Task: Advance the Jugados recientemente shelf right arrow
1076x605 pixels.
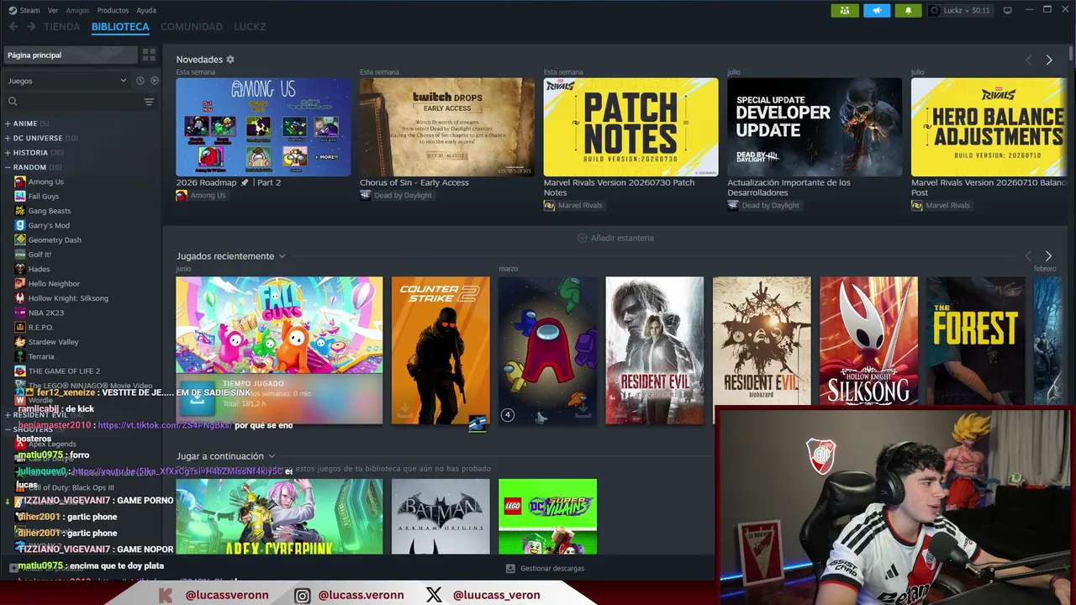Action: click(1048, 255)
